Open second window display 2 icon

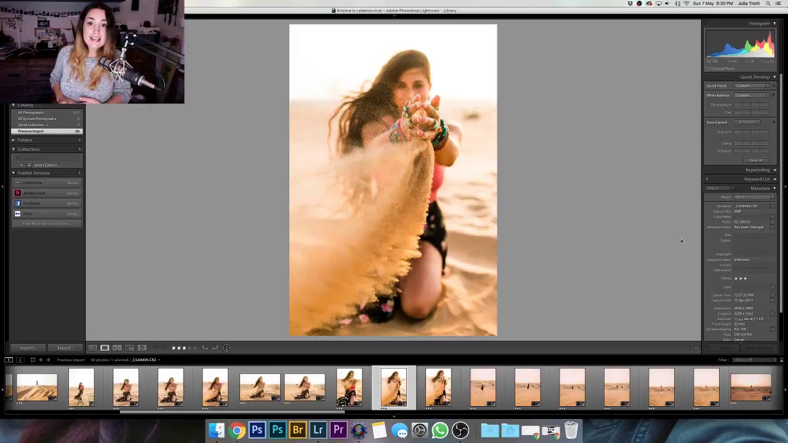tap(20, 359)
